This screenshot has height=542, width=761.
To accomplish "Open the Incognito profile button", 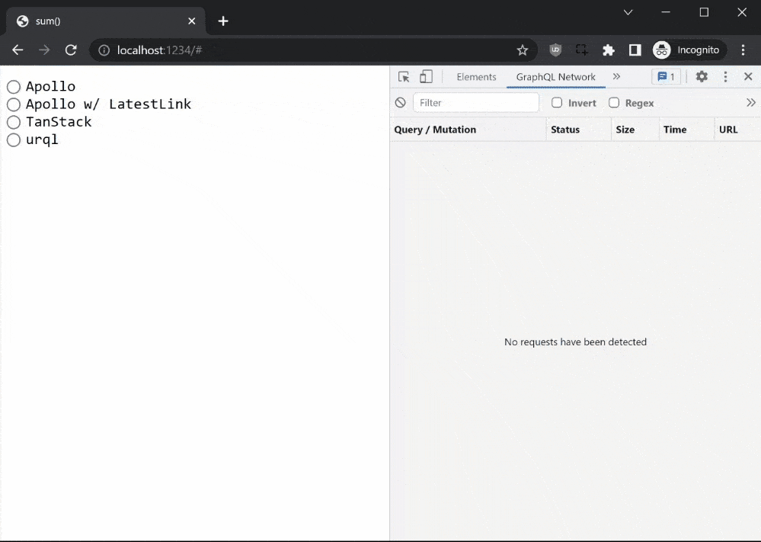I will click(x=688, y=50).
